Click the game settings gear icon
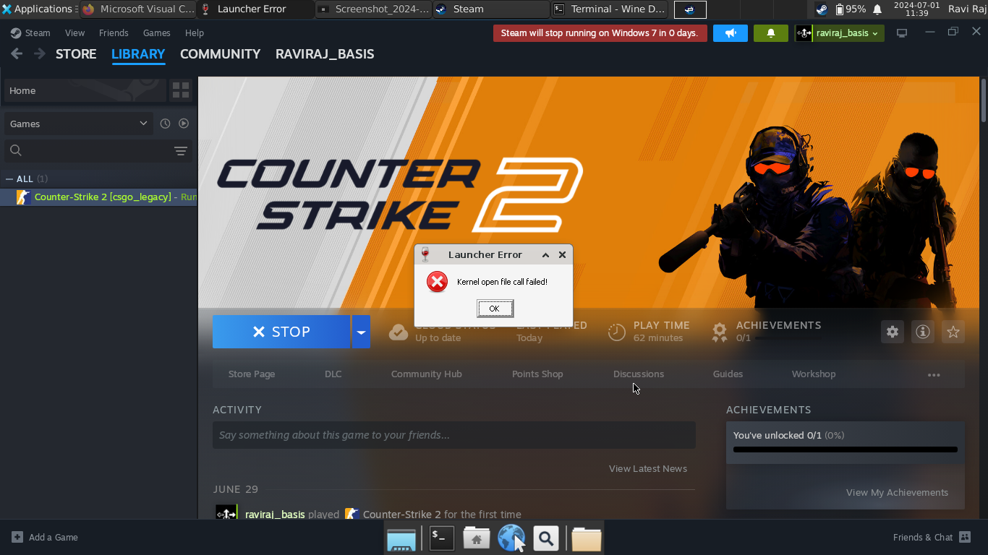 (892, 332)
